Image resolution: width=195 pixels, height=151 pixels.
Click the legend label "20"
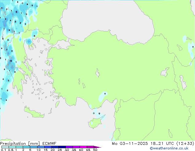click(53, 150)
